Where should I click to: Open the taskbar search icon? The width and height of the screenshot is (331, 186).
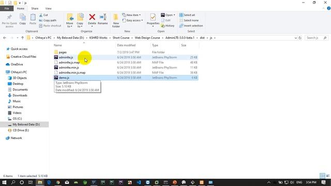(13, 182)
